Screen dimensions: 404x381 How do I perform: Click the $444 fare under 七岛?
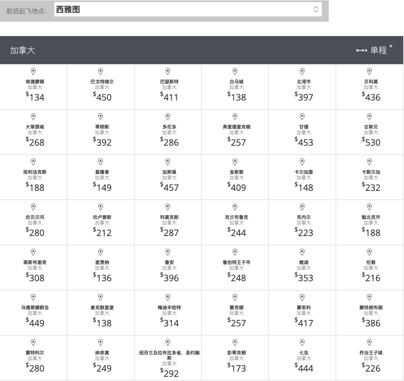(304, 368)
